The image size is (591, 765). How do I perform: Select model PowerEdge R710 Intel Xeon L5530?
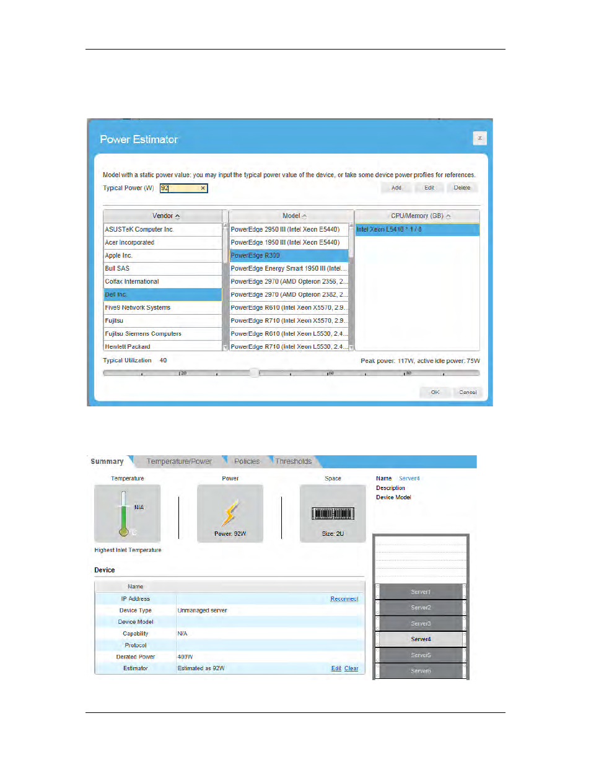pos(289,346)
